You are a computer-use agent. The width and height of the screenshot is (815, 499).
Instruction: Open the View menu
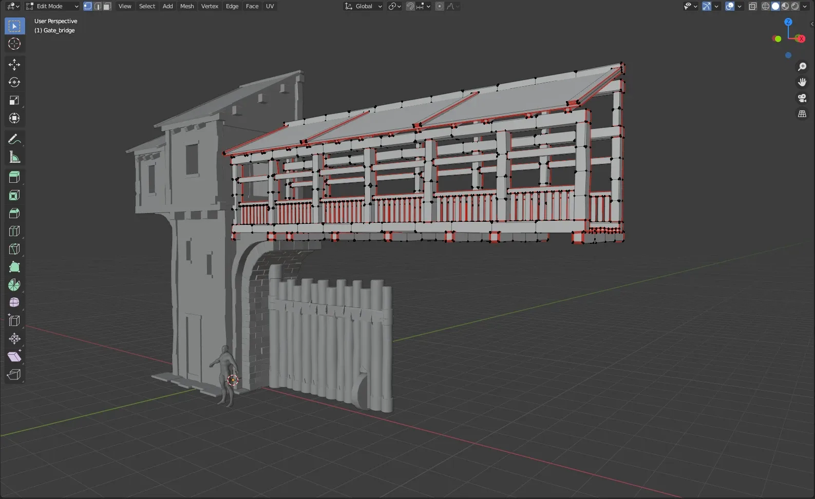point(125,6)
